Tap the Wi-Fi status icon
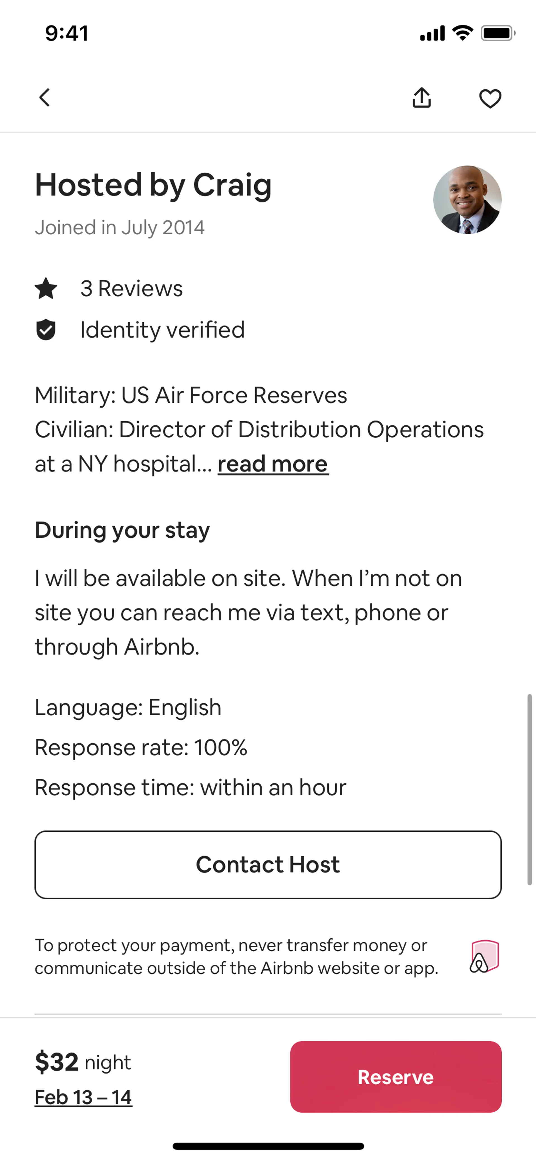The width and height of the screenshot is (536, 1161). click(462, 33)
